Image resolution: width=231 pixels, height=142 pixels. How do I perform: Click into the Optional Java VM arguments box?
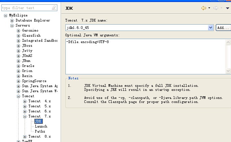pos(145,57)
